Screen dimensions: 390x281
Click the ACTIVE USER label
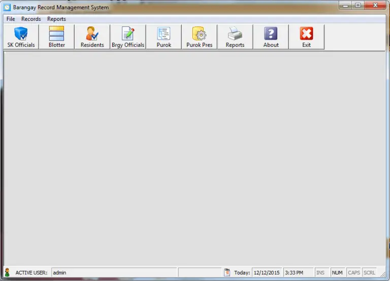pyautogui.click(x=31, y=272)
